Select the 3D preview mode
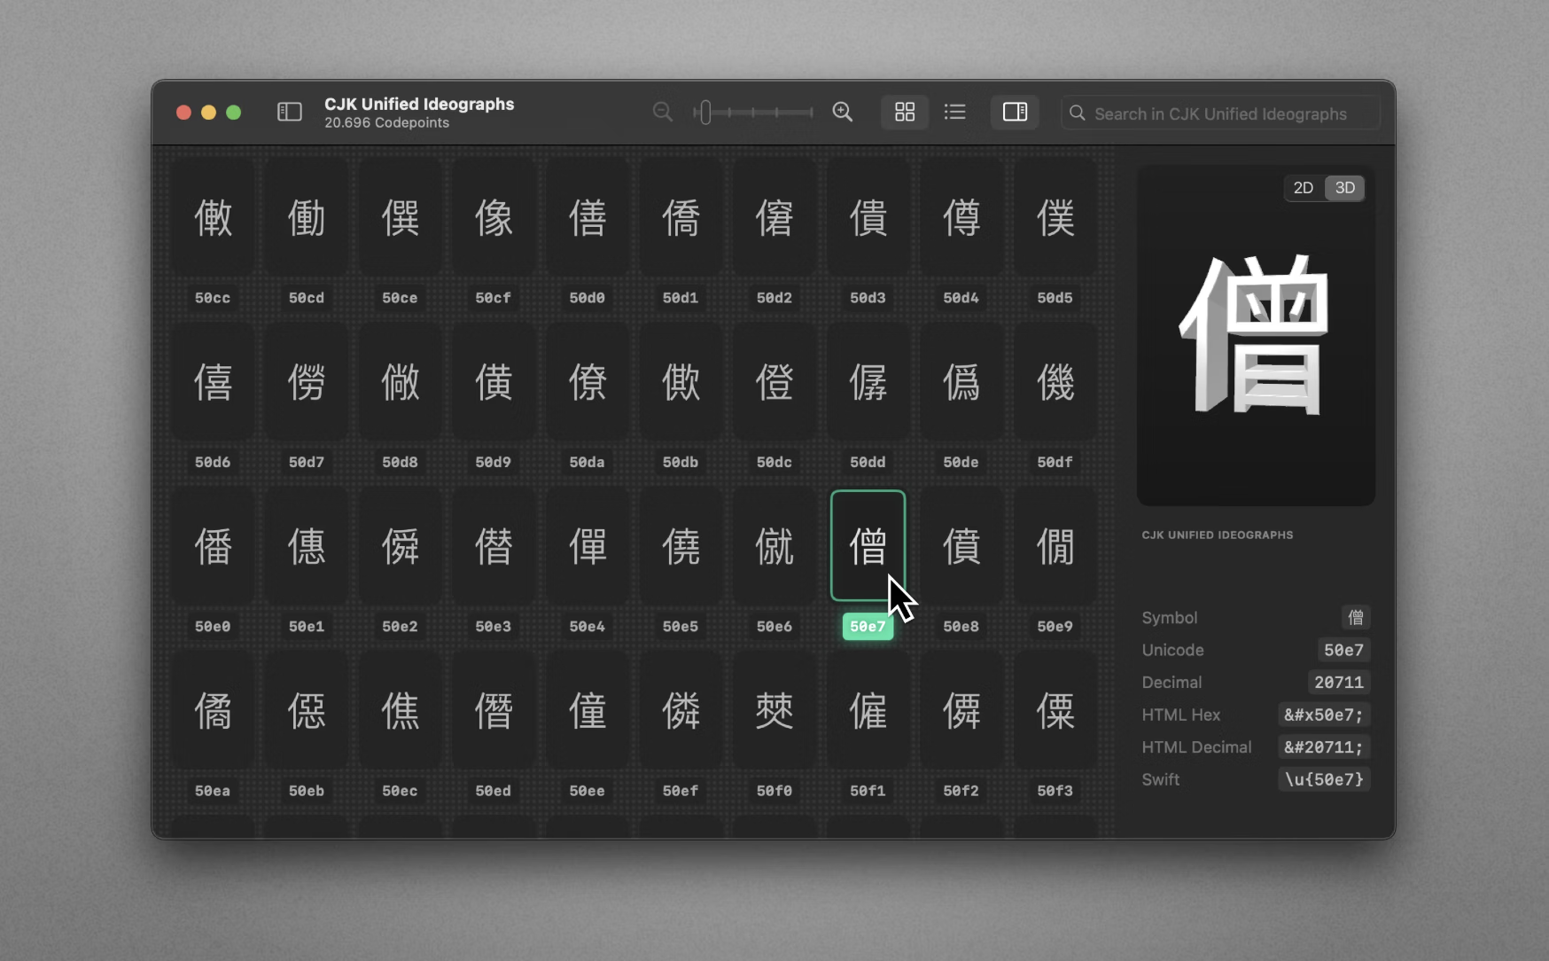 [x=1344, y=188]
